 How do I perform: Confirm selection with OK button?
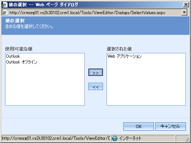(x=139, y=126)
